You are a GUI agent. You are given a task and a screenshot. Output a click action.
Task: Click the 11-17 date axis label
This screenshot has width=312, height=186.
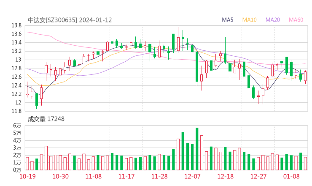click(x=126, y=176)
